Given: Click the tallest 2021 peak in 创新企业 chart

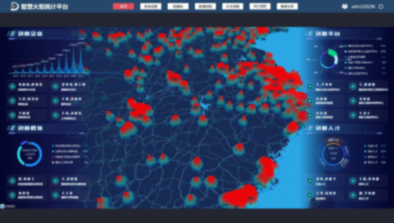Looking at the screenshot, I should 81,56.
